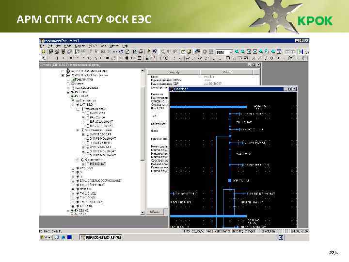349x262 pixels.
Task: Click the lower blue busbar in diagram
Action: coord(208,216)
